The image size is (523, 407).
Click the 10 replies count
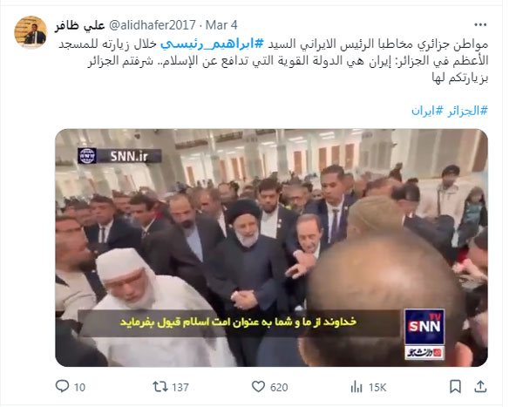pos(79,387)
